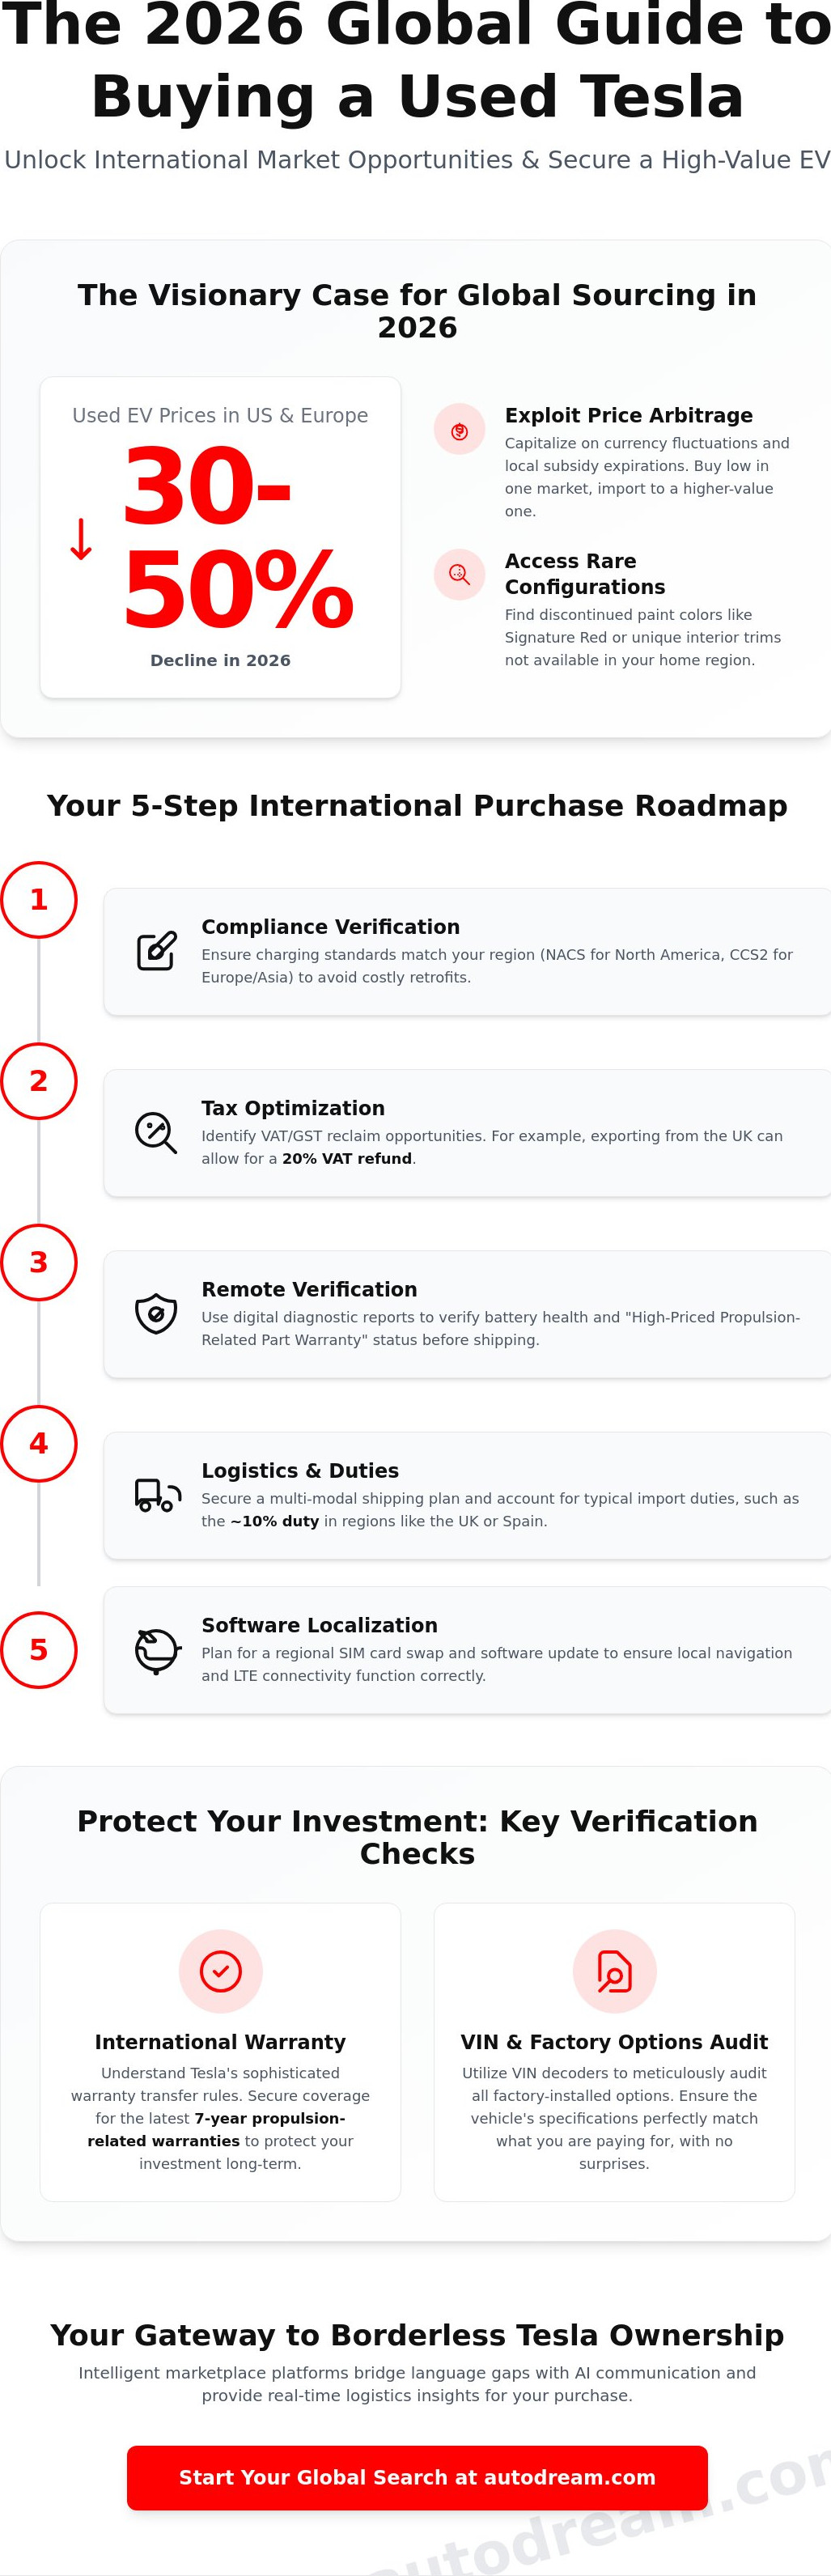Image resolution: width=831 pixels, height=2576 pixels.
Task: Click the Compliance Verification edit icon
Action: [156, 951]
